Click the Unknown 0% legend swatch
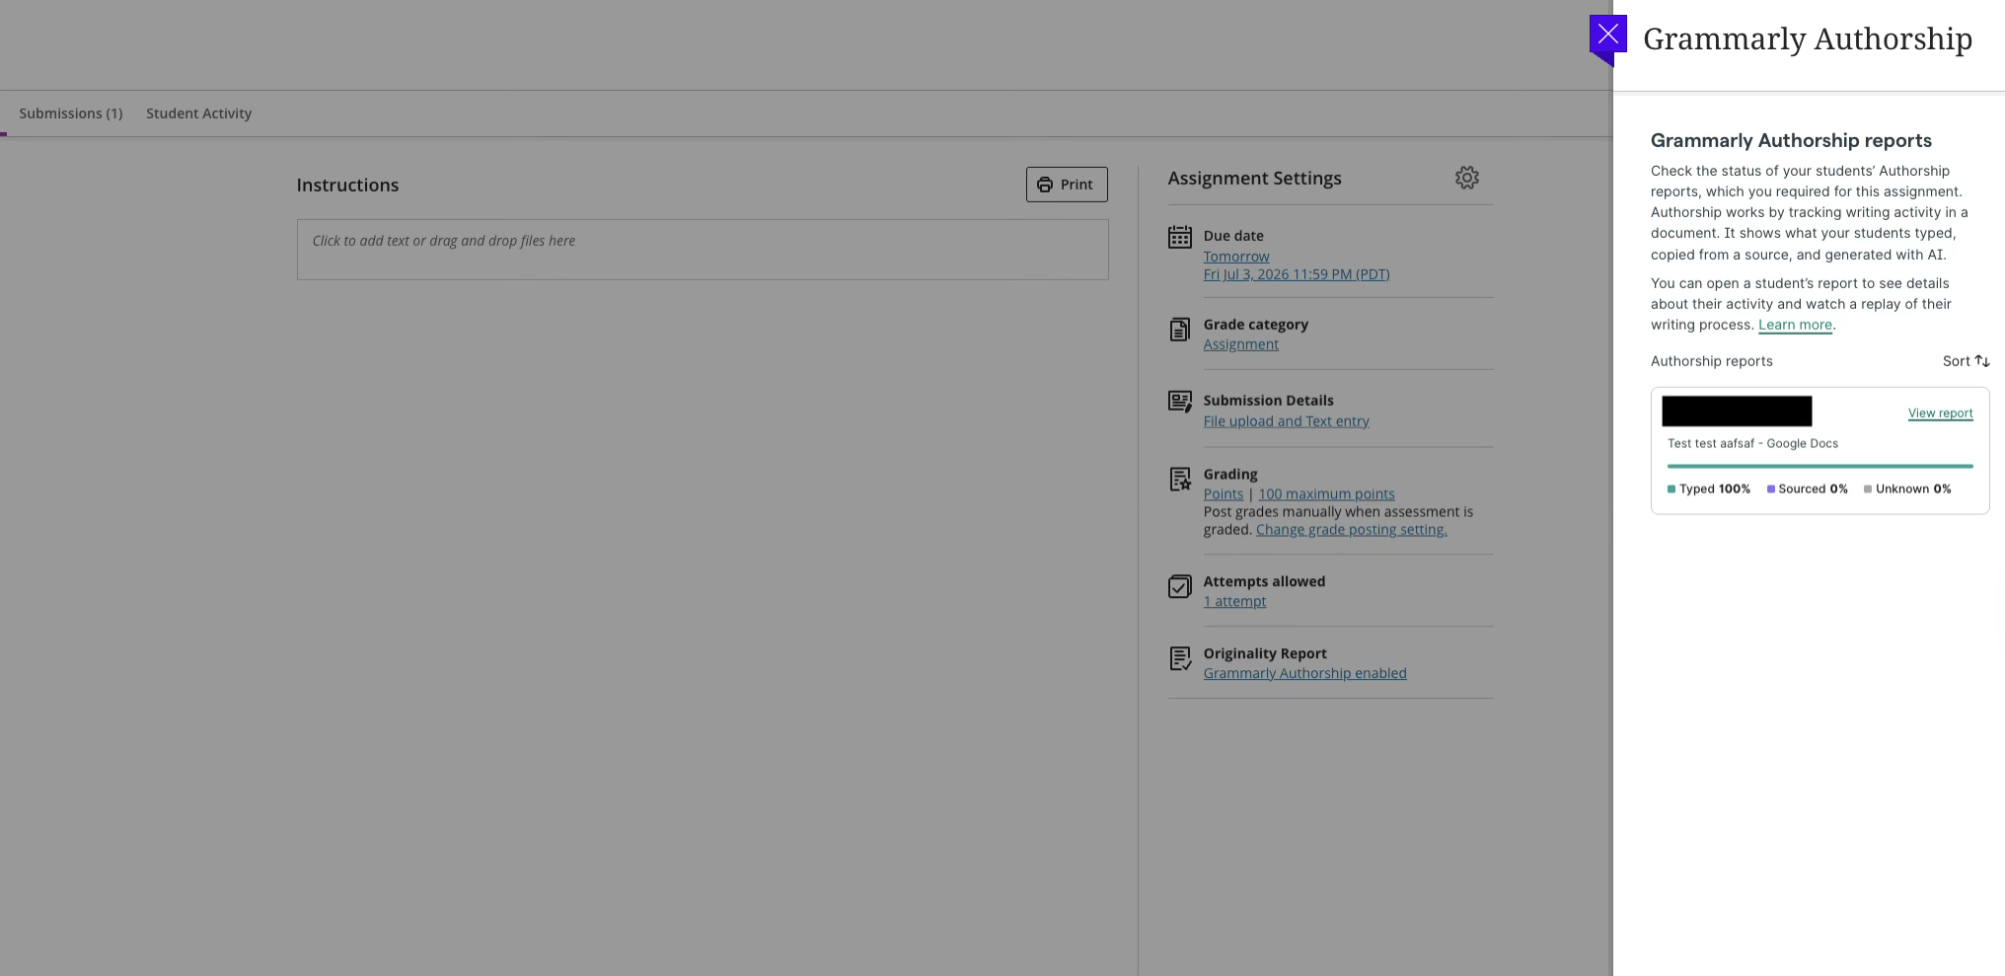 pos(1868,489)
